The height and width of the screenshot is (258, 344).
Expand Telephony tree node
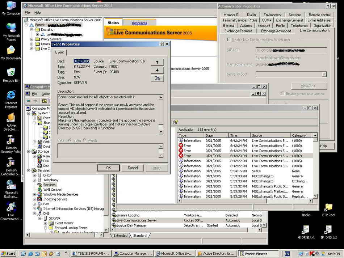click(x=34, y=180)
